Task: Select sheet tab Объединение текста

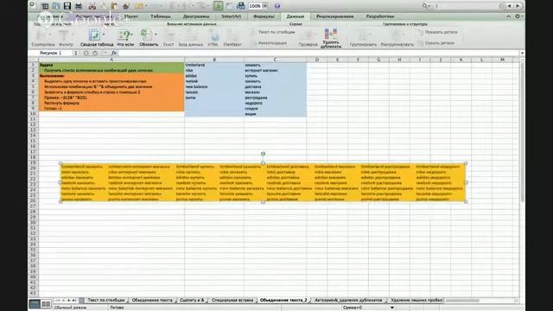Action: 152,300
